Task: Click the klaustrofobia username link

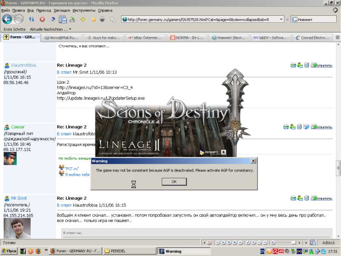Action: [x=23, y=65]
